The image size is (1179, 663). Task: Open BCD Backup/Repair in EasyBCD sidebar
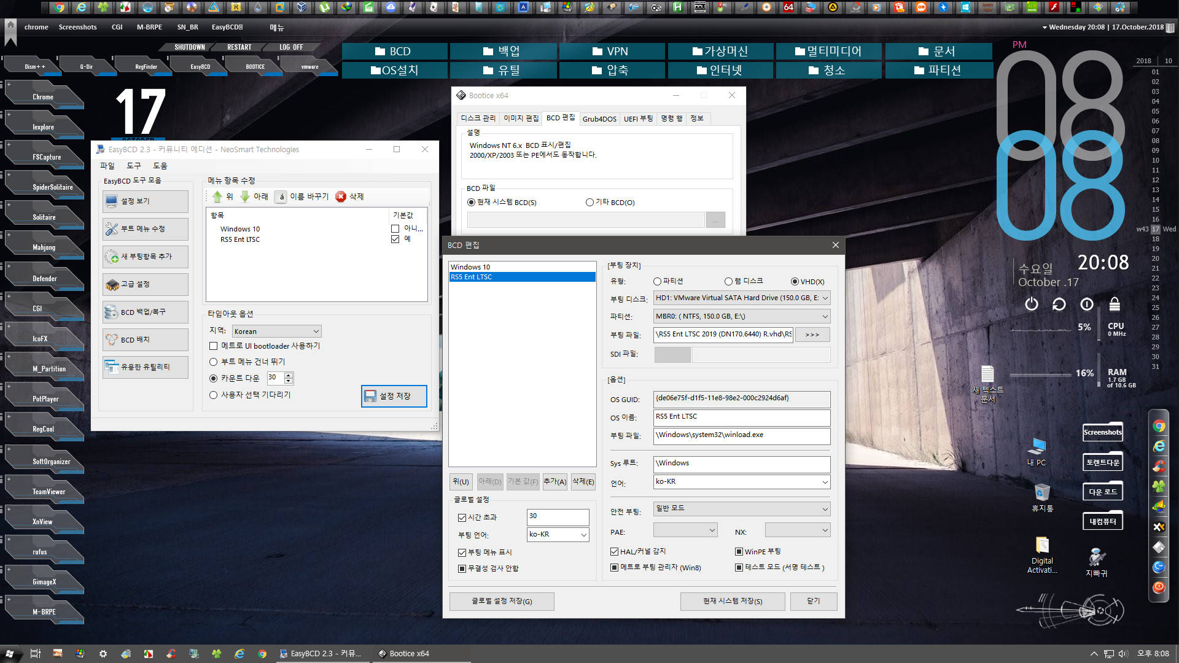[146, 312]
